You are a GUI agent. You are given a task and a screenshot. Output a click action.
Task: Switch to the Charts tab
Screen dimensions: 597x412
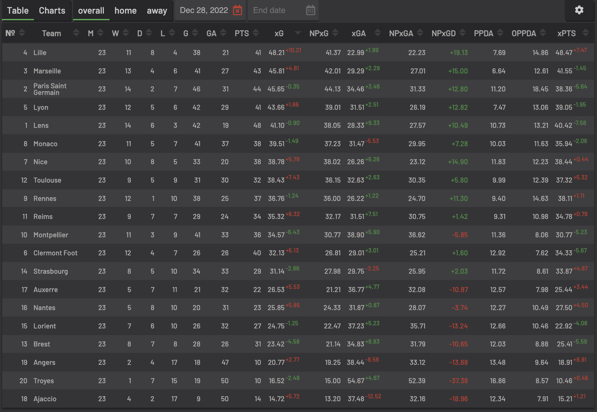coord(52,10)
